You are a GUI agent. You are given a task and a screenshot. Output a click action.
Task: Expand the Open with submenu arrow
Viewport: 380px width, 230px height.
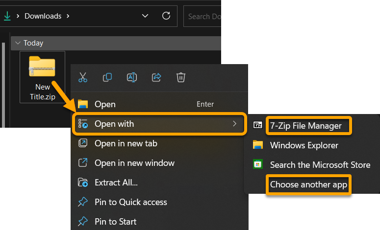pyautogui.click(x=234, y=124)
